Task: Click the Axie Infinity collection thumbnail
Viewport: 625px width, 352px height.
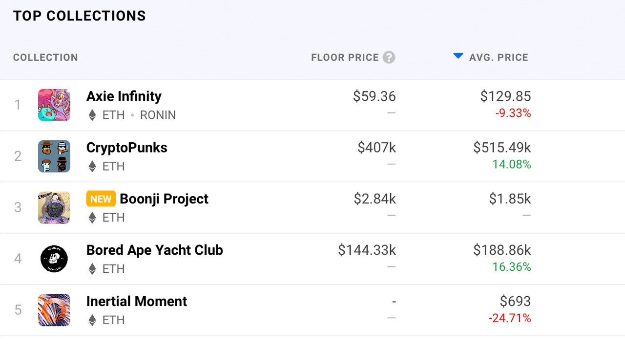Action: (x=54, y=105)
